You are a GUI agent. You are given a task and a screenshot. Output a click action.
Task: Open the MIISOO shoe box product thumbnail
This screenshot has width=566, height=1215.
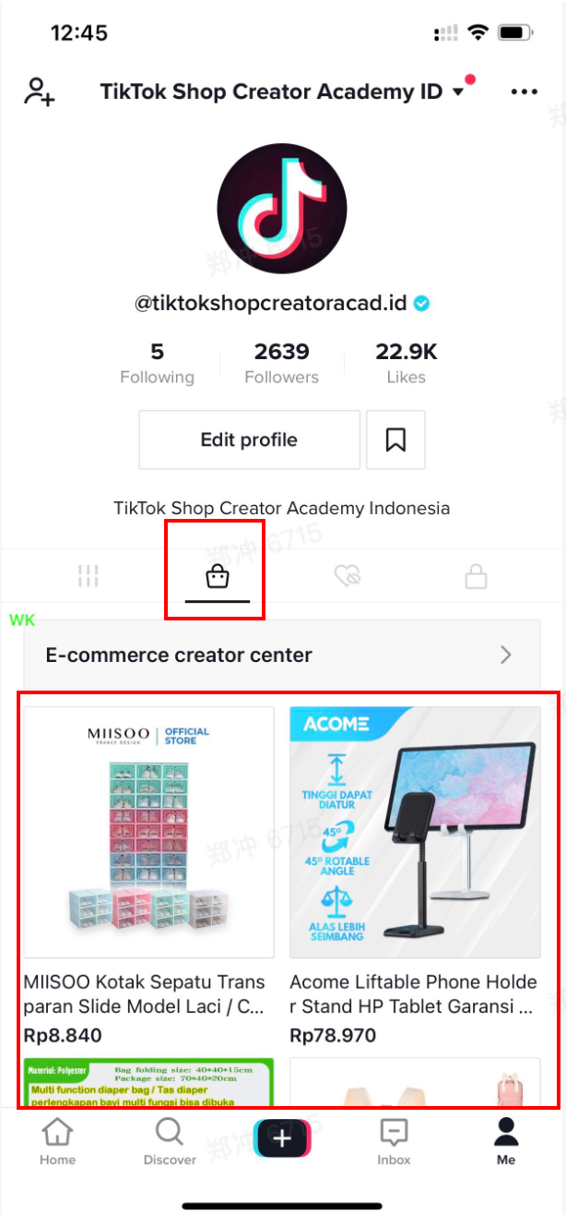coord(149,832)
